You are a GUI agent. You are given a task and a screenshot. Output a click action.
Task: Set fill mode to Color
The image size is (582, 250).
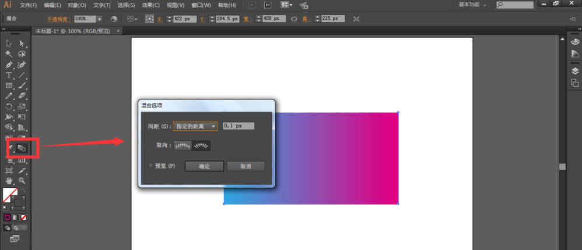coord(7,217)
